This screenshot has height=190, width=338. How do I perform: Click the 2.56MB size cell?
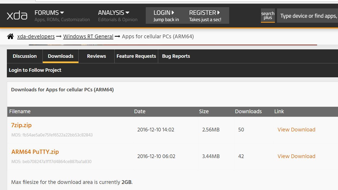click(211, 130)
